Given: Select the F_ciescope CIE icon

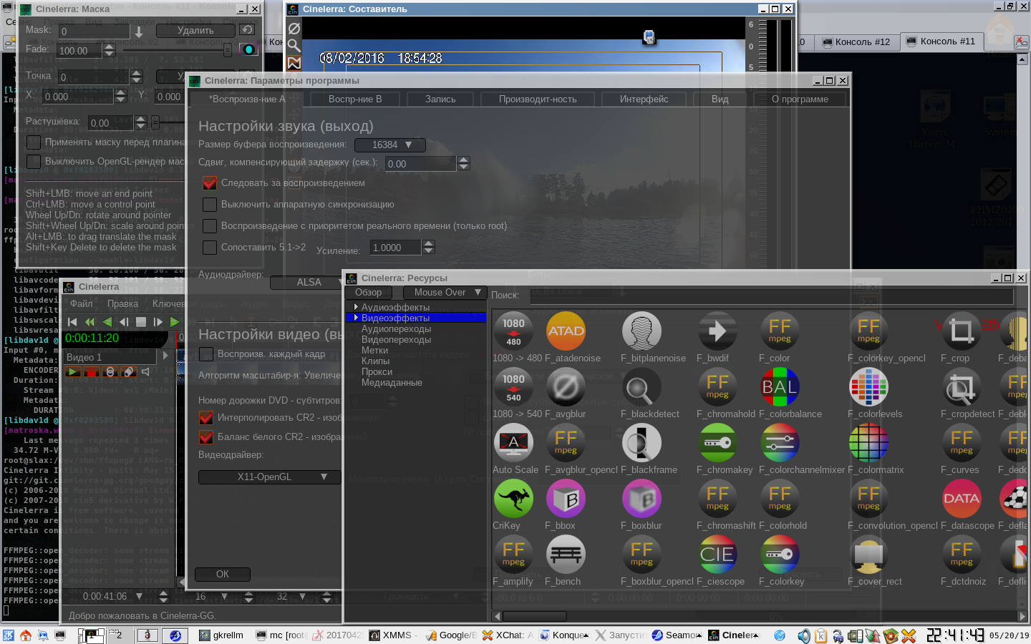Looking at the screenshot, I should pos(717,555).
